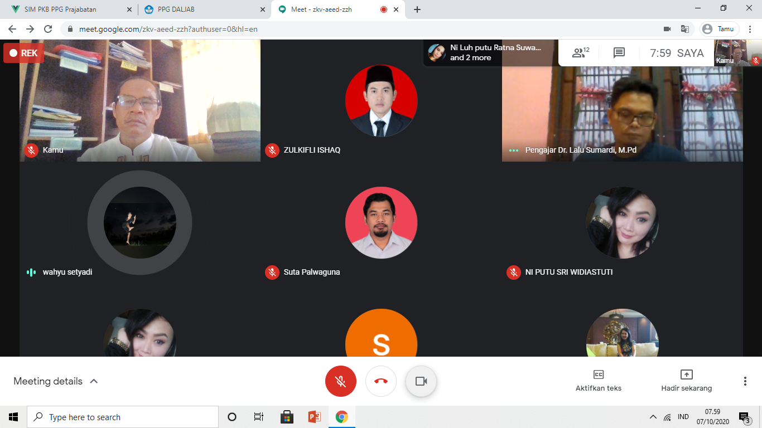Screen dimensions: 762x428
Task: Open a new browser tab
Action: 417,9
